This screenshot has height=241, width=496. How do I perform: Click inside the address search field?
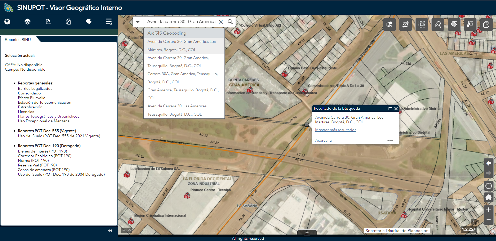click(x=181, y=22)
